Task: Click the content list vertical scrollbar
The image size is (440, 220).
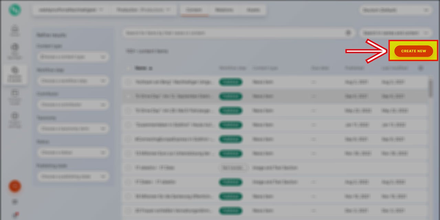Action: click(x=430, y=88)
